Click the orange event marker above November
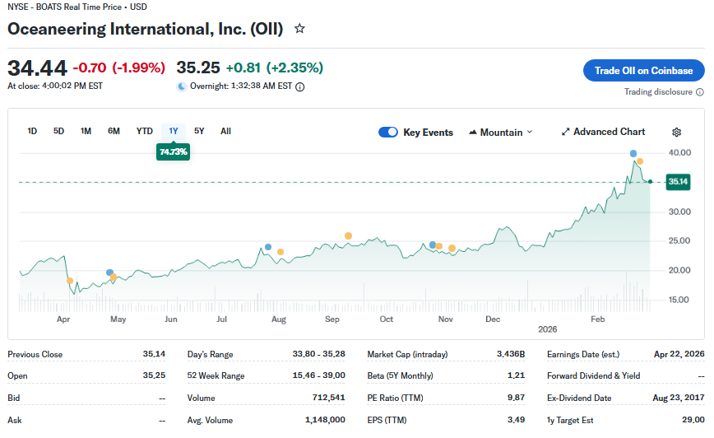Screen dimensions: 714x438 [x=452, y=249]
